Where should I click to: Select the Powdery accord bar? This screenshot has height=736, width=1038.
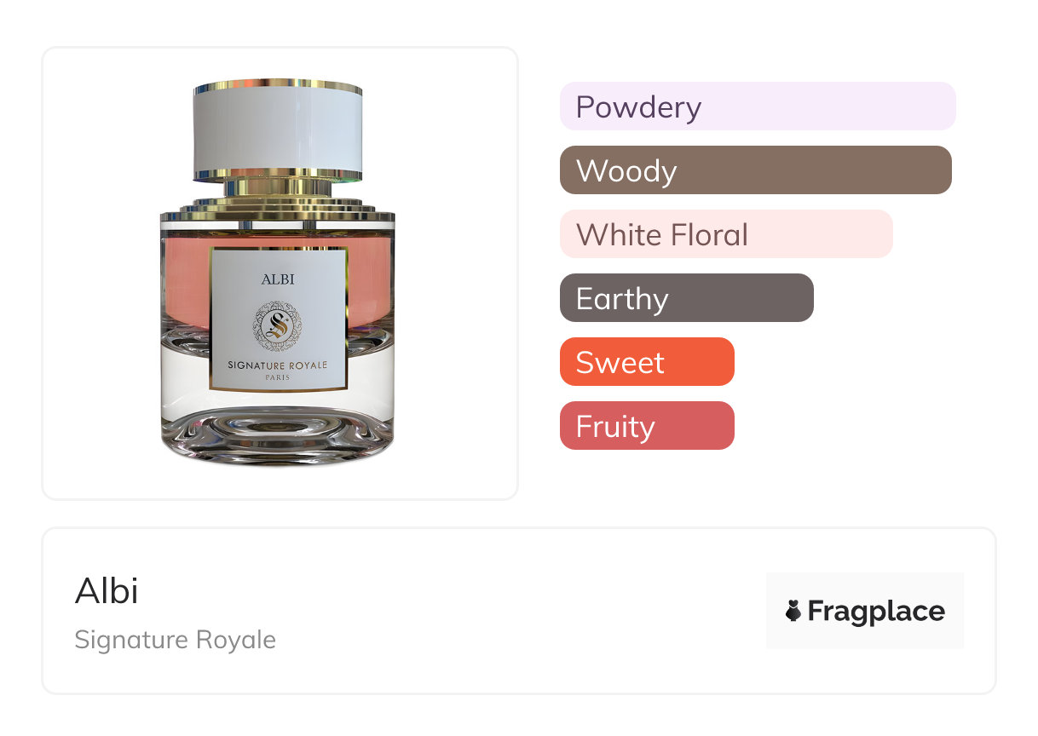coord(758,106)
